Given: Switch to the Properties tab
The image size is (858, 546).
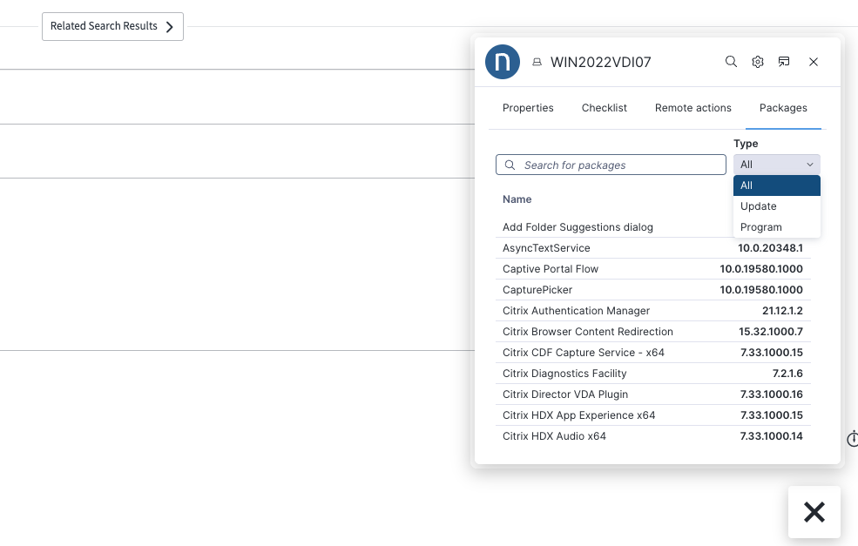Looking at the screenshot, I should point(528,108).
